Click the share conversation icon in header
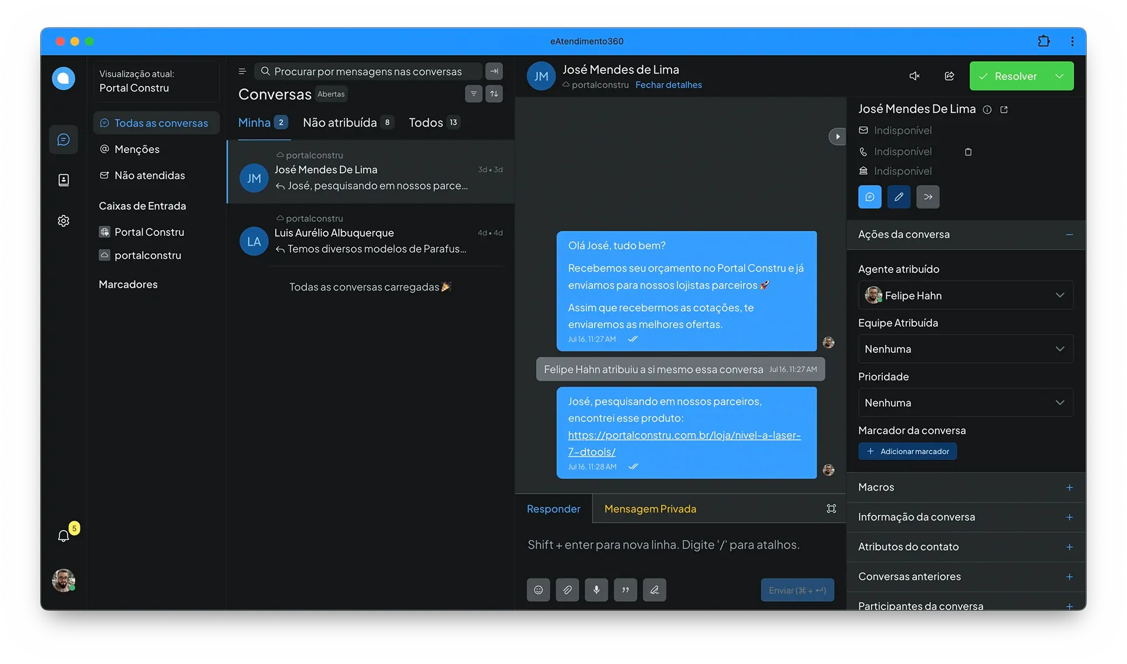The image size is (1127, 664). 949,76
